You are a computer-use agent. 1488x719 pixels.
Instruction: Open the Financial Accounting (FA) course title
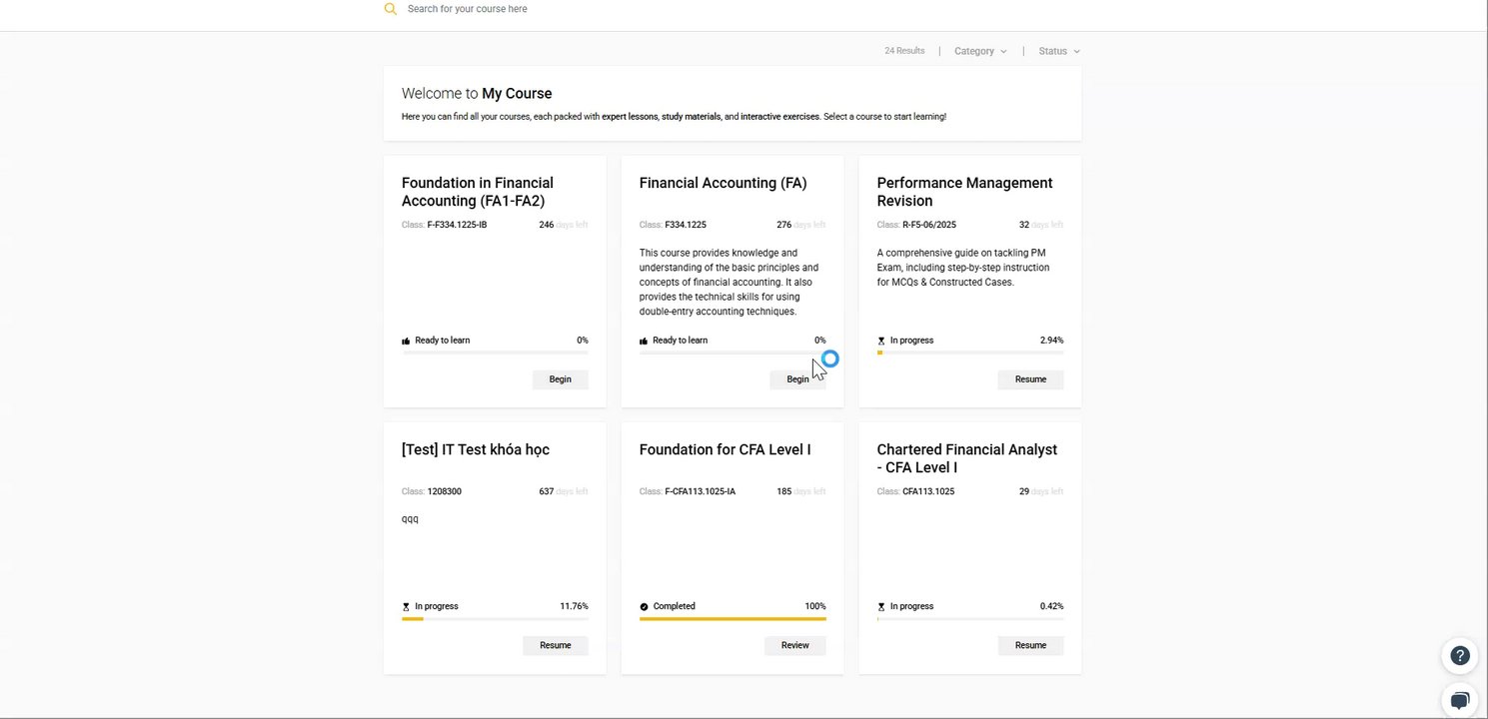[x=723, y=183]
